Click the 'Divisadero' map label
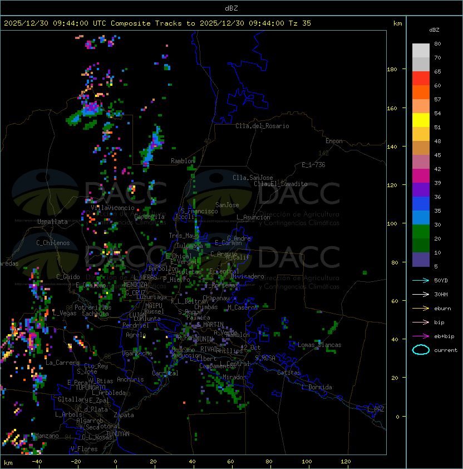The width and height of the screenshot is (463, 469). coord(247,276)
